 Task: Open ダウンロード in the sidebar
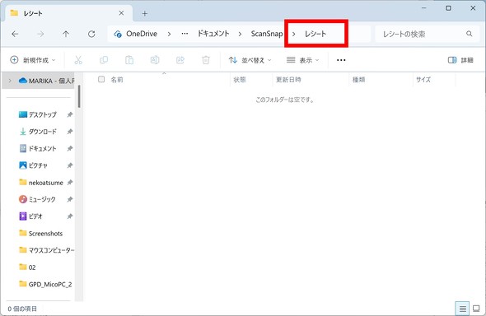pos(43,132)
